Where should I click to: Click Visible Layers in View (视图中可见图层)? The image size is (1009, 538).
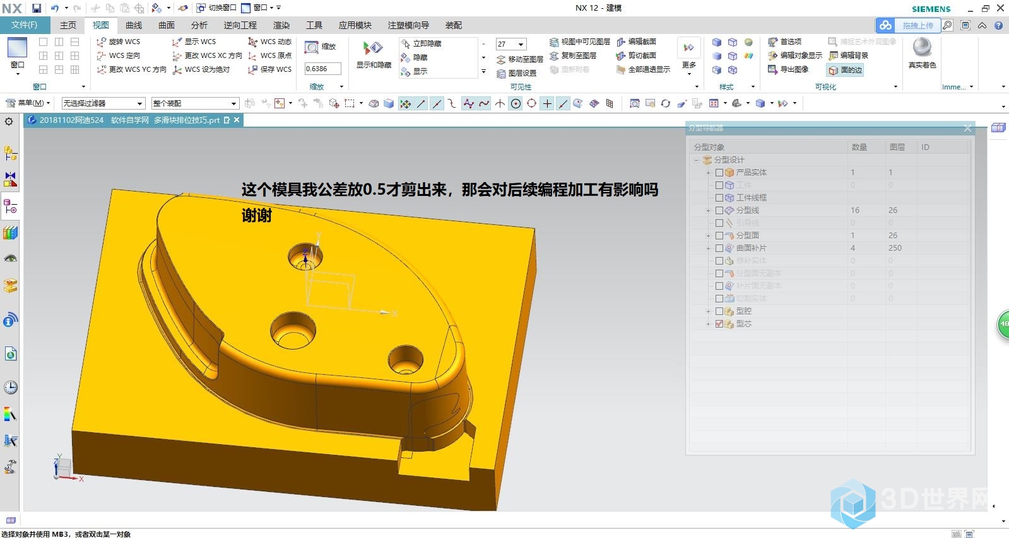(580, 42)
